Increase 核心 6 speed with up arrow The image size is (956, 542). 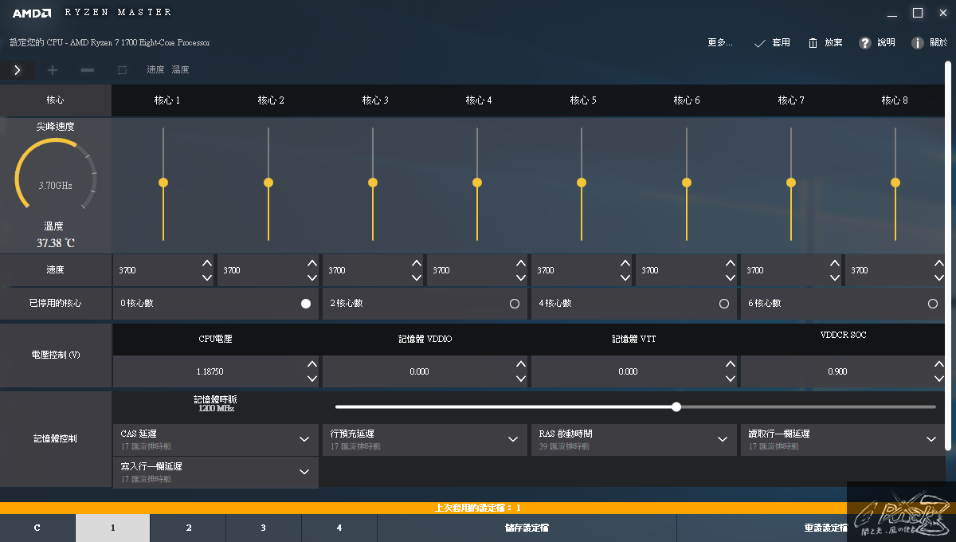tap(730, 263)
